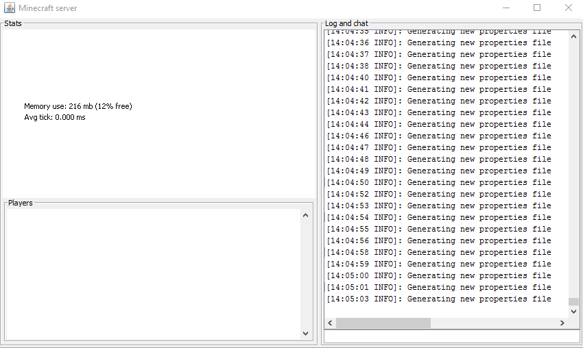583x348 pixels.
Task: Select the log line at 14:04:42
Action: [439, 101]
